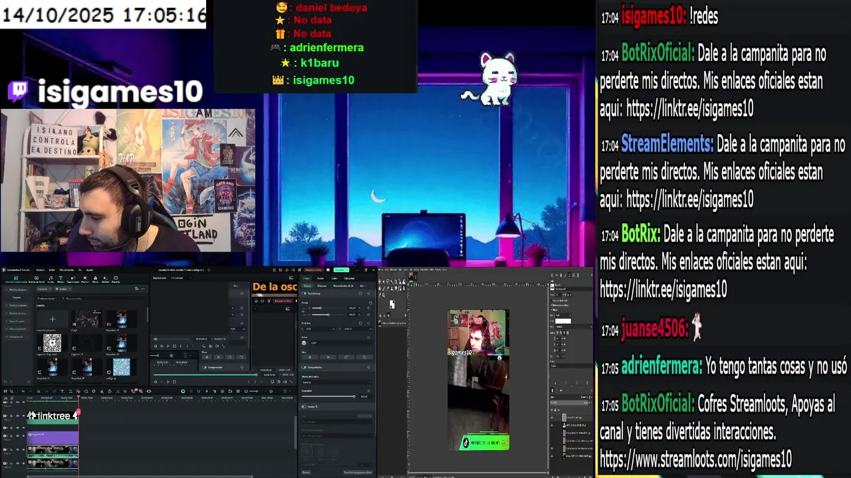This screenshot has height=478, width=851.
Task: Open the Streamloots link in chat
Action: pyautogui.click(x=696, y=459)
